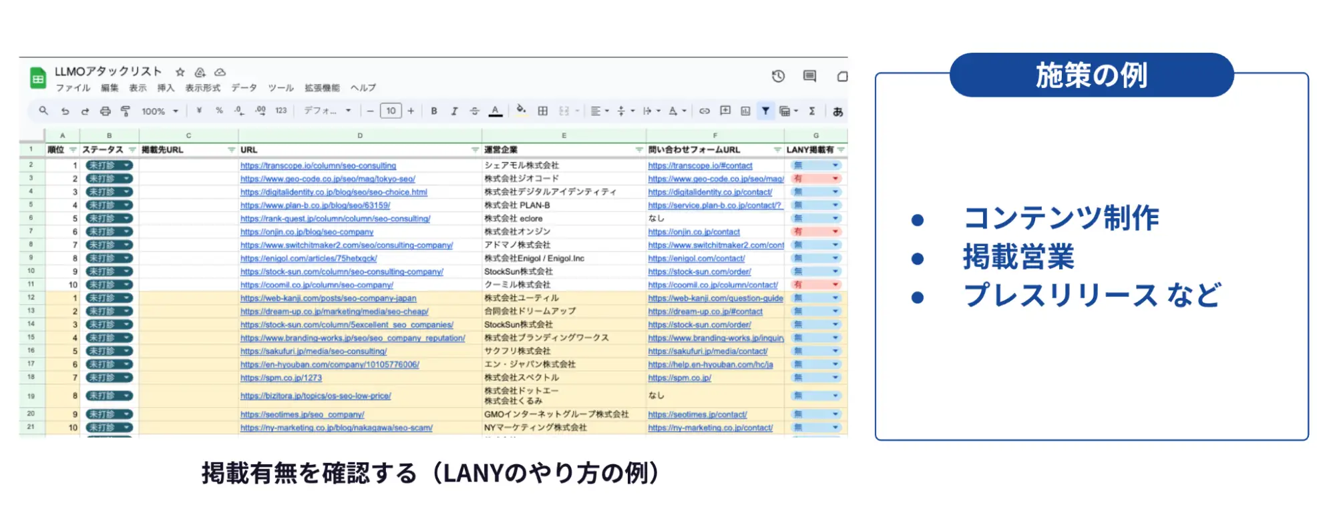This screenshot has width=1335, height=515.
Task: Toggle italic formatting
Action: 454,111
